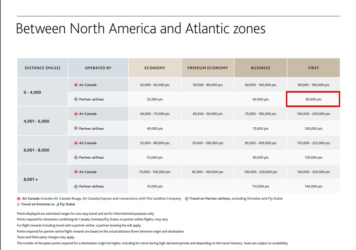Viewport: 356px width, 250px height.
Task: Click the DISTANCE (MILES) header cell
Action: [x=42, y=68]
